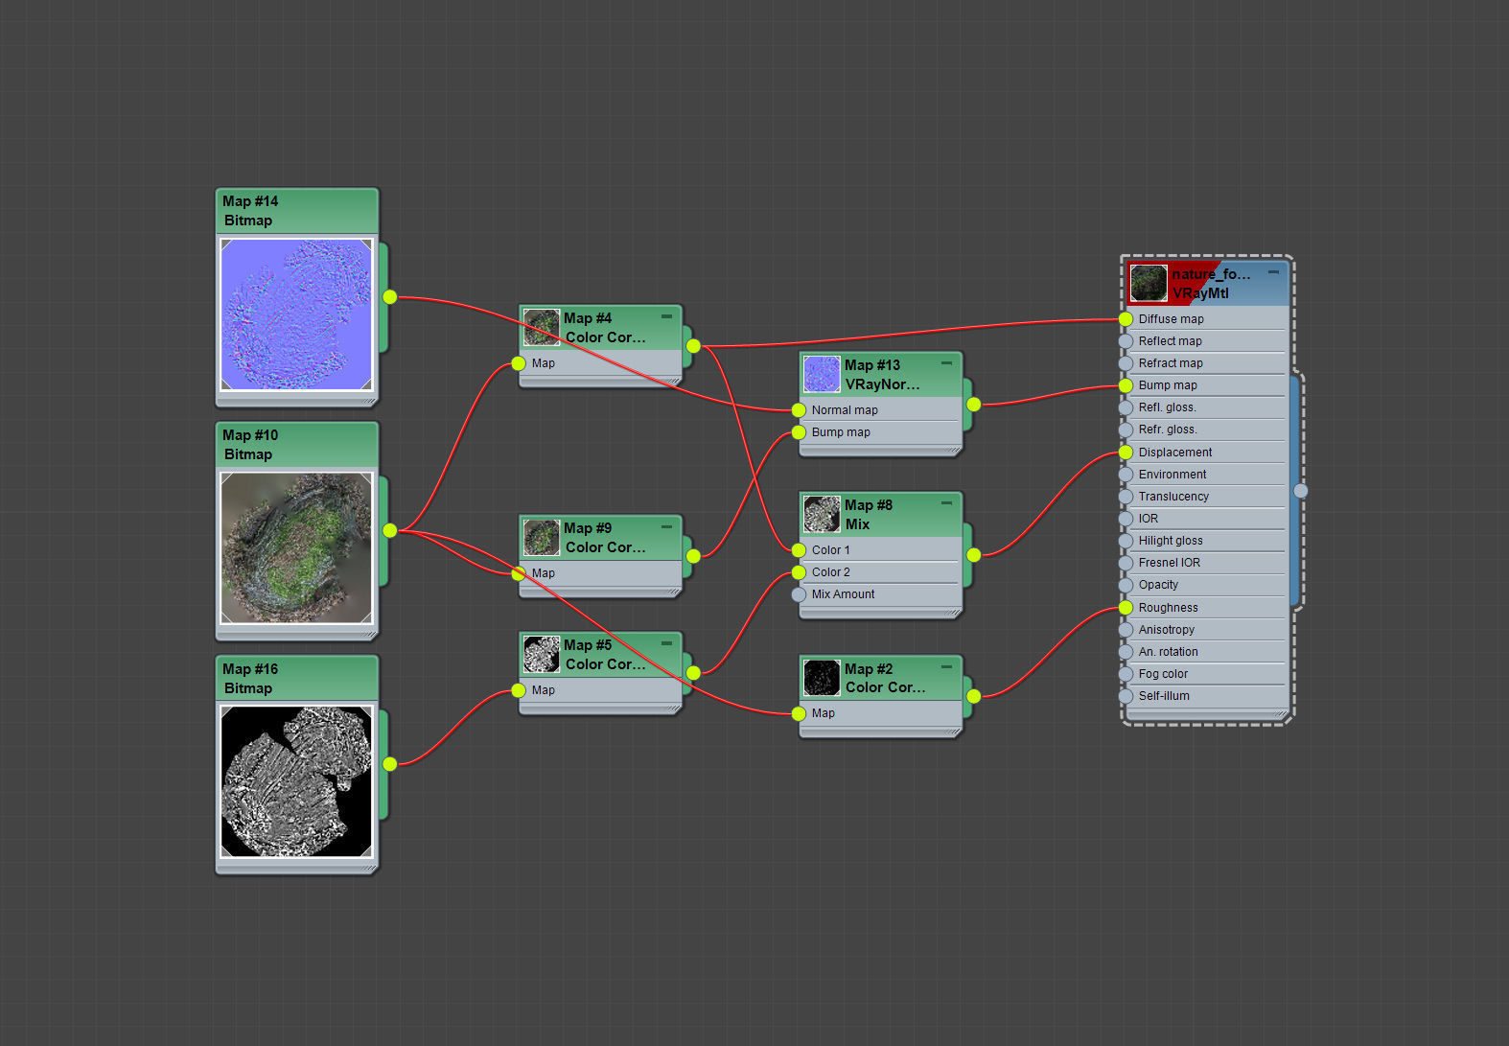The image size is (1509, 1046).
Task: Click the Map #8 Mix output socket
Action: pos(973,555)
